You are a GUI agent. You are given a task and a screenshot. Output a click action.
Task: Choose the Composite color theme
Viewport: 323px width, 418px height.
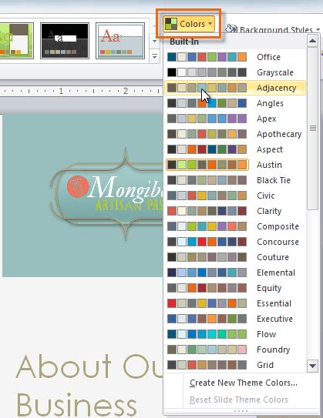coord(235,226)
